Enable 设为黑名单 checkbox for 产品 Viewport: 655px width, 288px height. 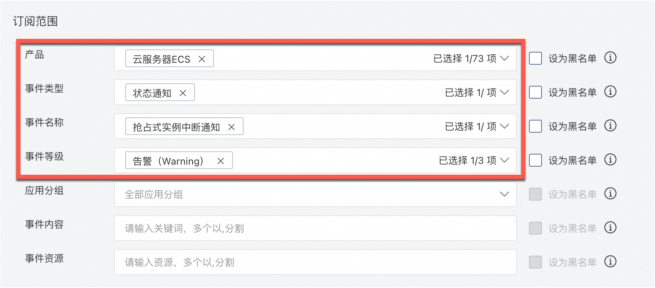[x=535, y=58]
